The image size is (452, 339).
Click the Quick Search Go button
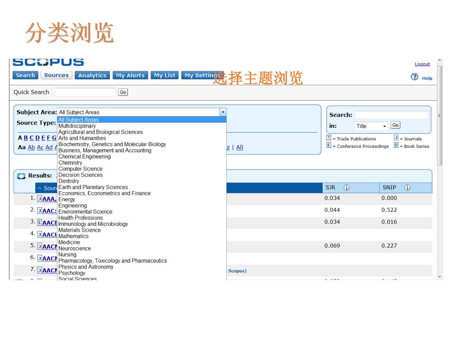[x=123, y=92]
